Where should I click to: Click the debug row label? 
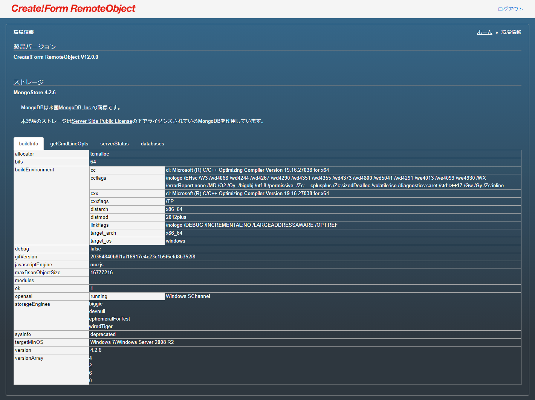(x=52, y=249)
